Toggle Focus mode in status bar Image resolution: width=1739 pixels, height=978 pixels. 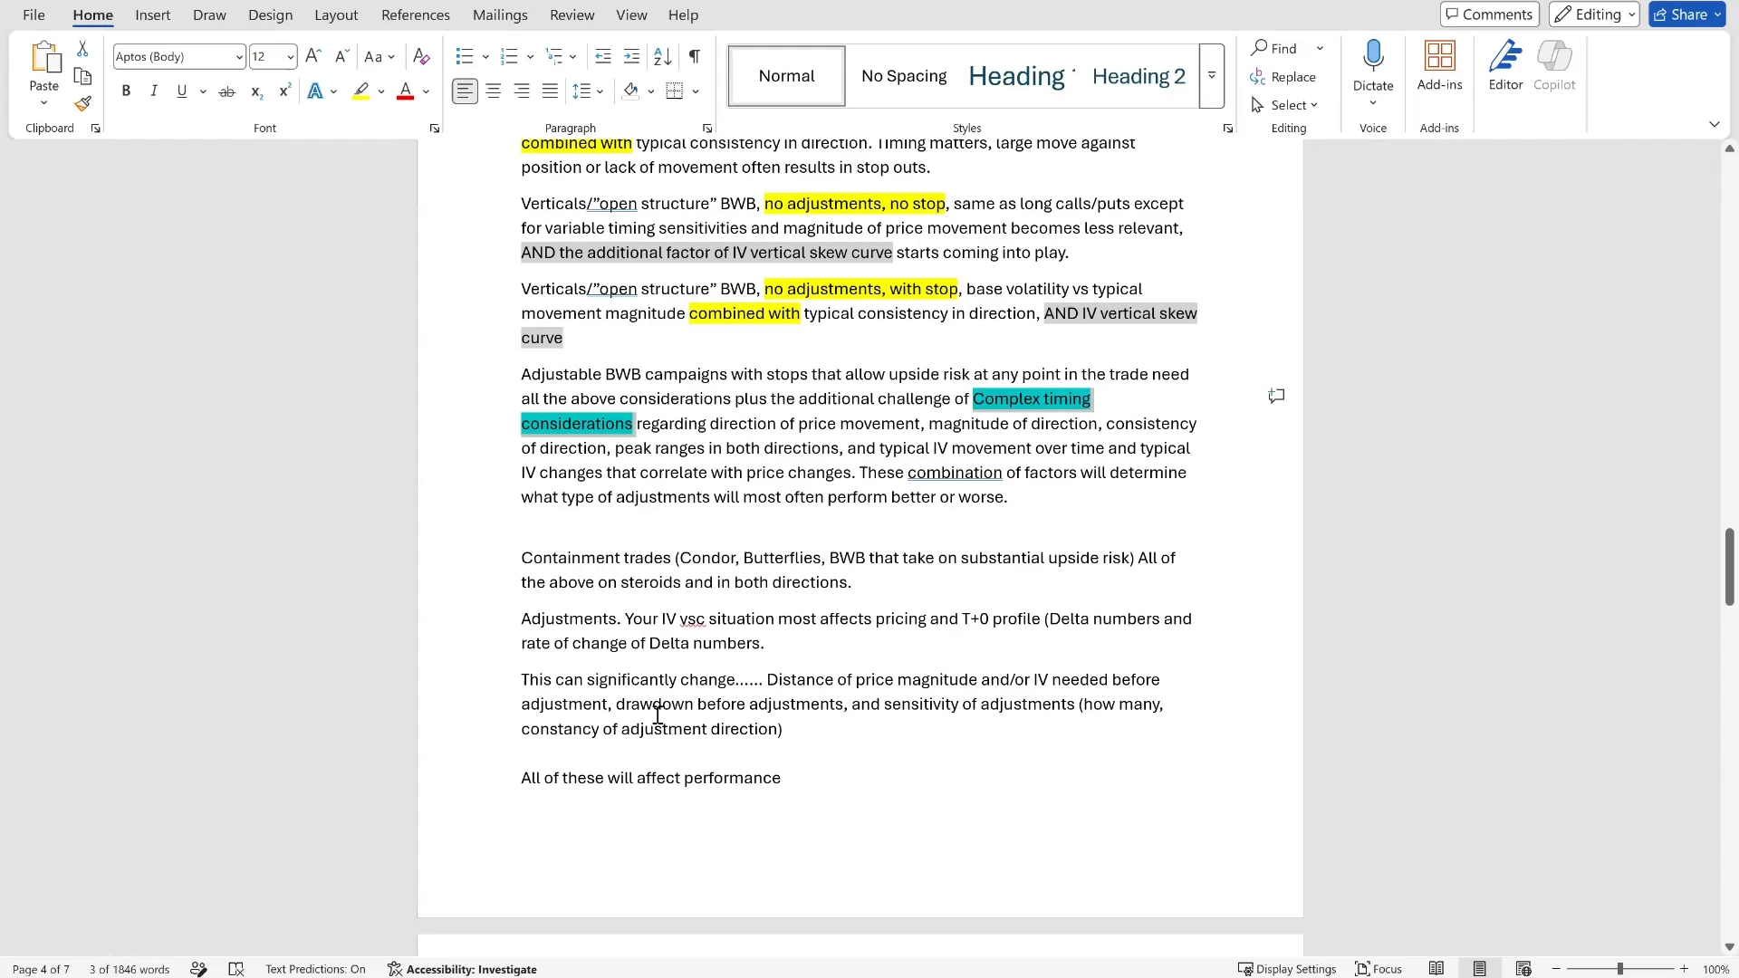click(x=1379, y=969)
